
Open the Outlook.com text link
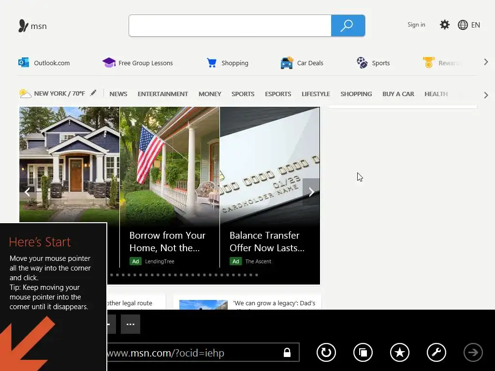52,63
